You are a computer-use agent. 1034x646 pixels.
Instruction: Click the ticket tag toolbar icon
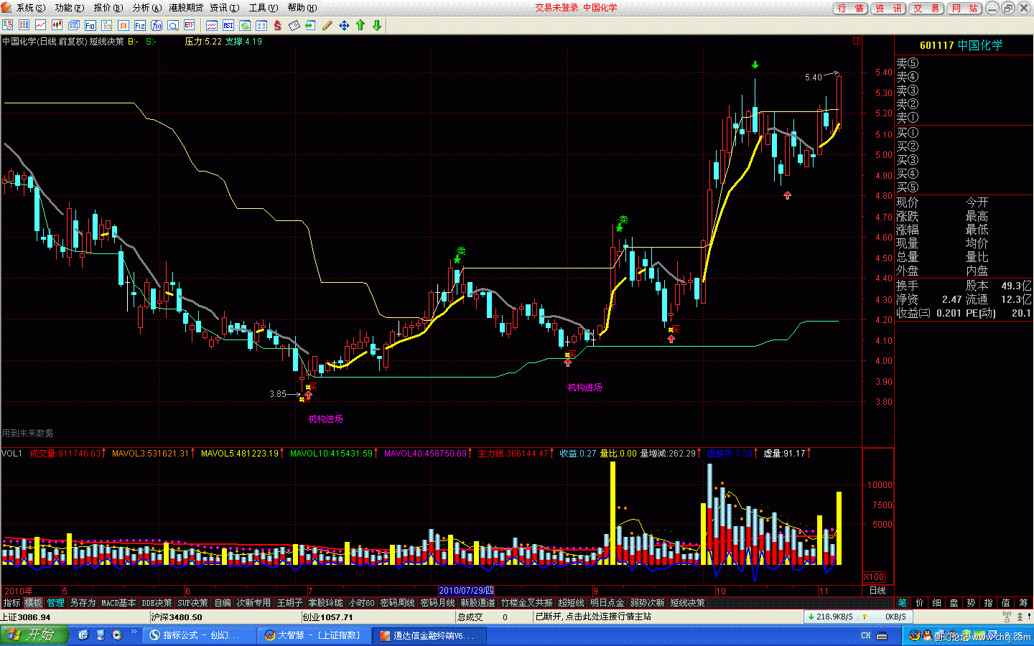coord(294,25)
